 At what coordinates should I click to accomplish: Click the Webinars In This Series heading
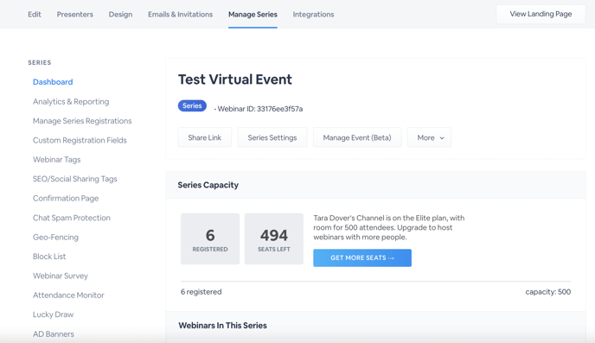click(223, 326)
